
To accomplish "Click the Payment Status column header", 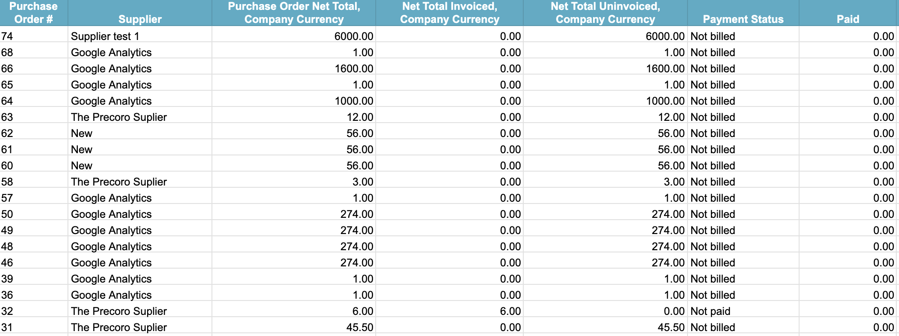I will (x=743, y=13).
